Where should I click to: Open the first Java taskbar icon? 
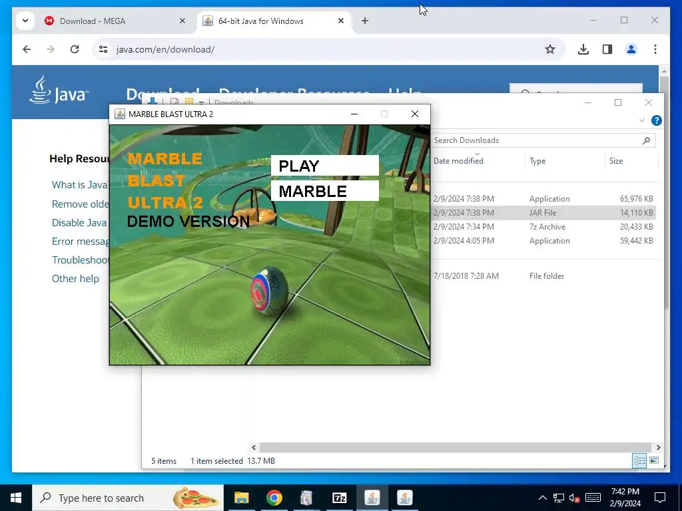tap(372, 498)
